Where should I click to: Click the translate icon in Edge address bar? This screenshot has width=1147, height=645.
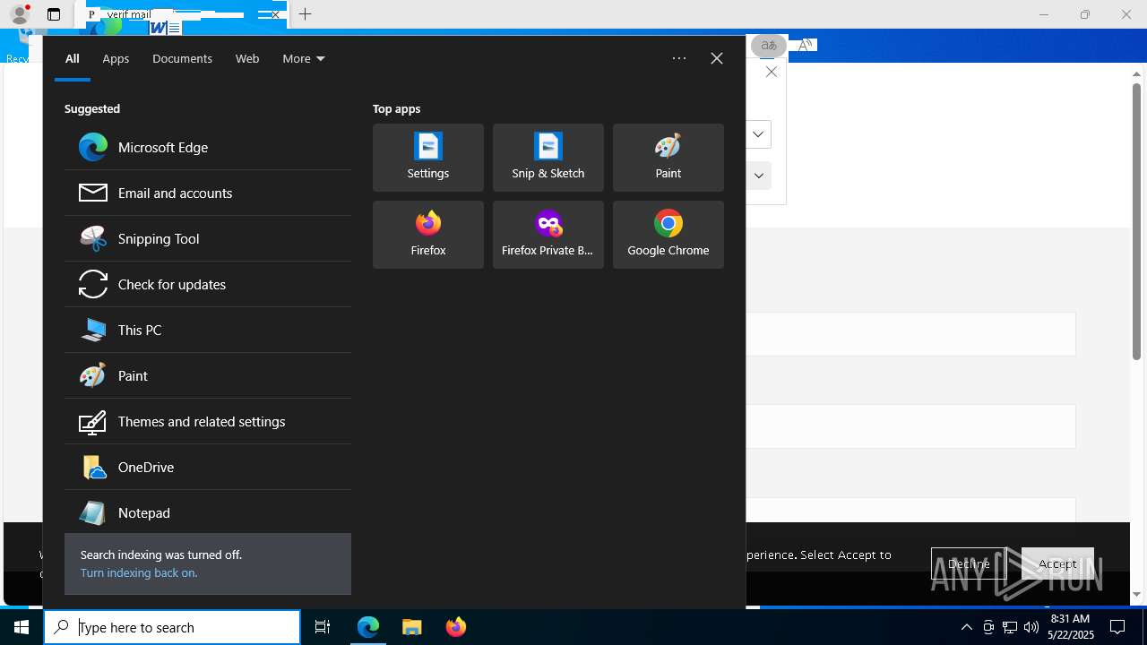coord(768,45)
